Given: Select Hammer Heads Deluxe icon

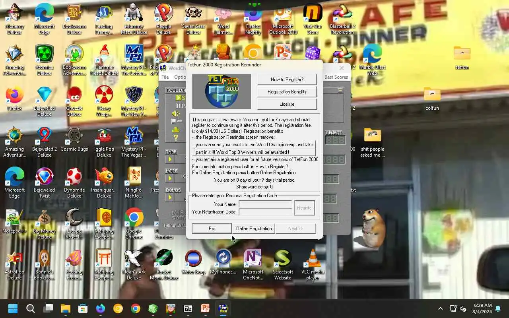Looking at the screenshot, I should click(x=104, y=60).
